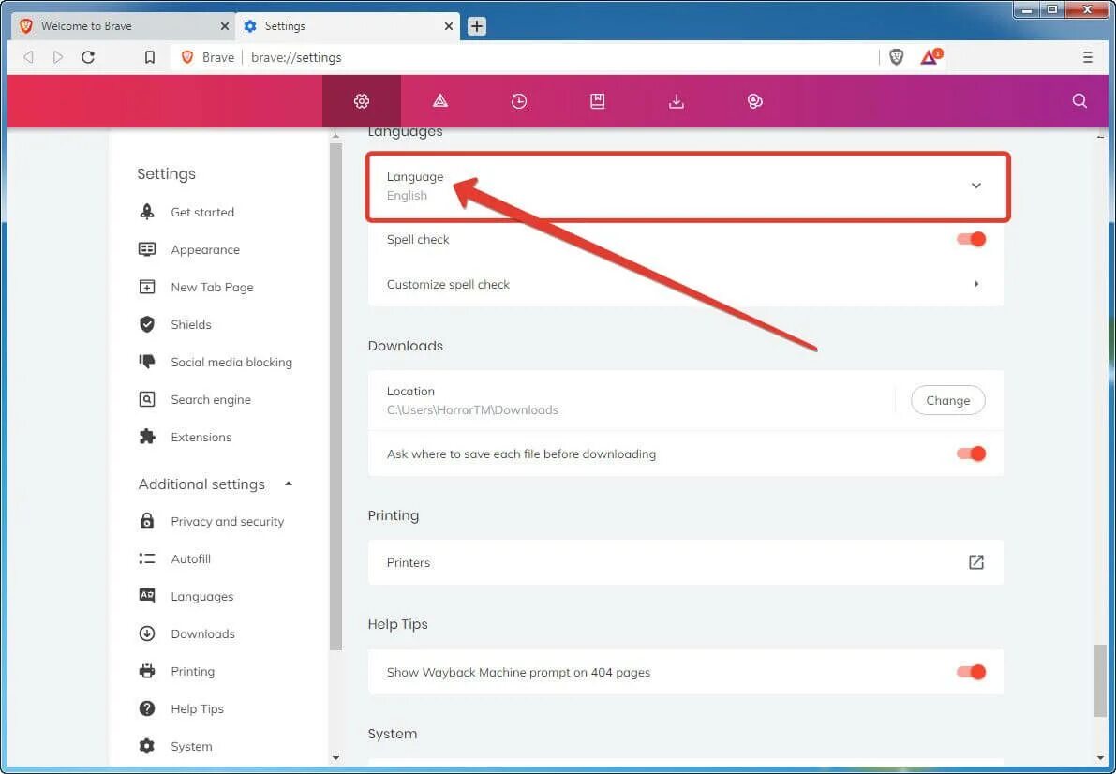Click the main page scrollbar thumb
The image size is (1116, 774).
pyautogui.click(x=1100, y=680)
